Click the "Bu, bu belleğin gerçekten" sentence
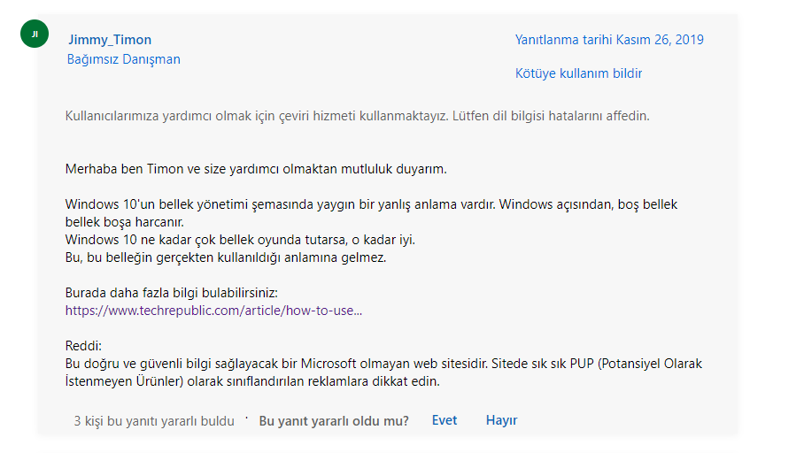The width and height of the screenshot is (804, 453). (x=226, y=257)
